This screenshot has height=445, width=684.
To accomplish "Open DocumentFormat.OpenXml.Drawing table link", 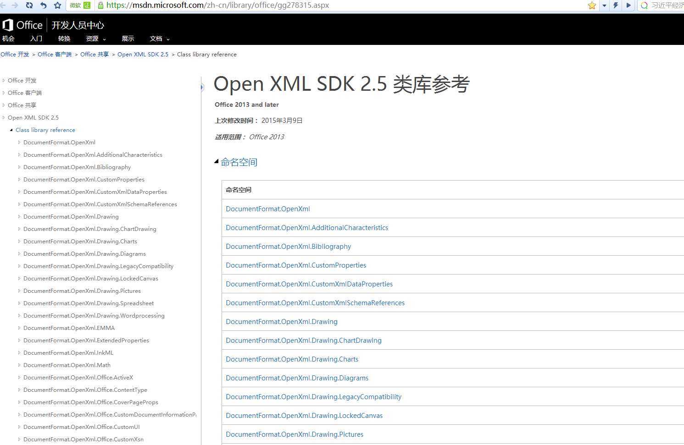I will (x=282, y=322).
